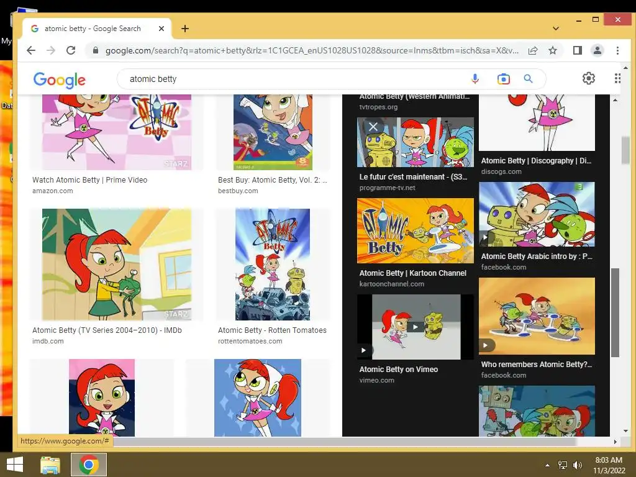
Task: Click Atomic Betty (TV Series 2004–2010) - IMDb link
Action: pyautogui.click(x=107, y=330)
